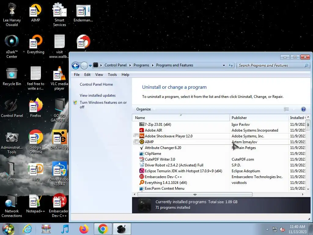Open xDark Center desktop icon
The width and height of the screenshot is (313, 235).
(x=12, y=47)
